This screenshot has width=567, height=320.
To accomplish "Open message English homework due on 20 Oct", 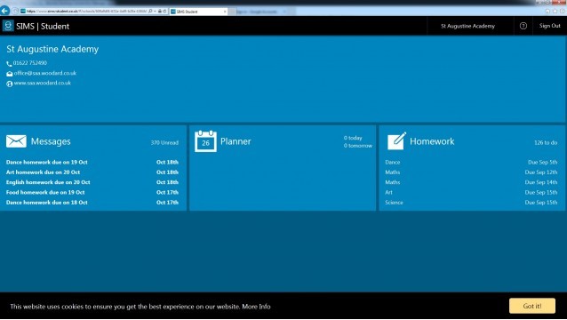I will [x=92, y=182].
